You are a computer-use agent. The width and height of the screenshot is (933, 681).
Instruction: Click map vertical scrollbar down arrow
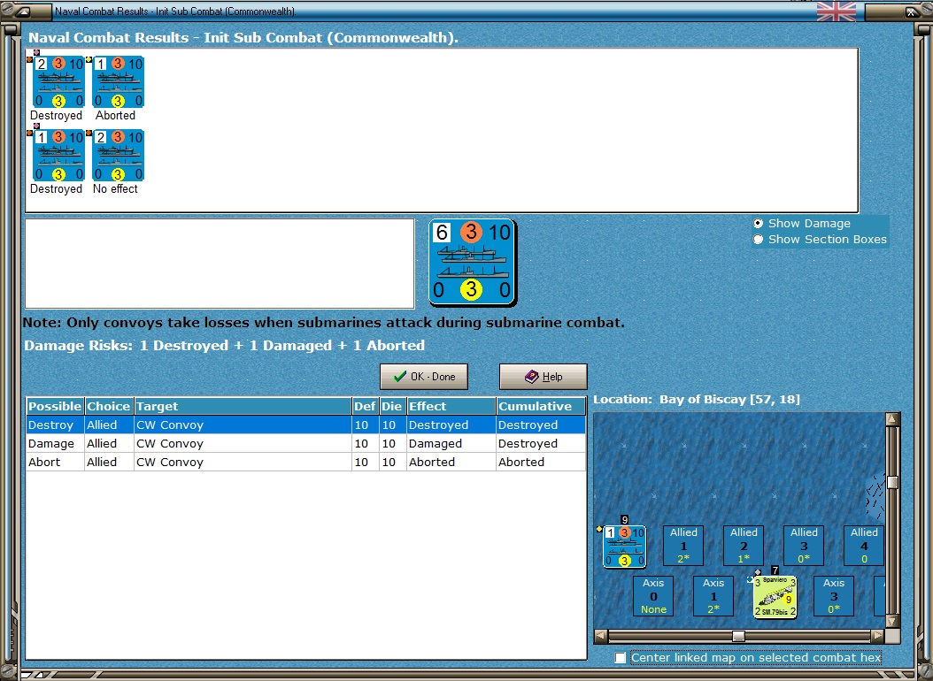point(892,621)
